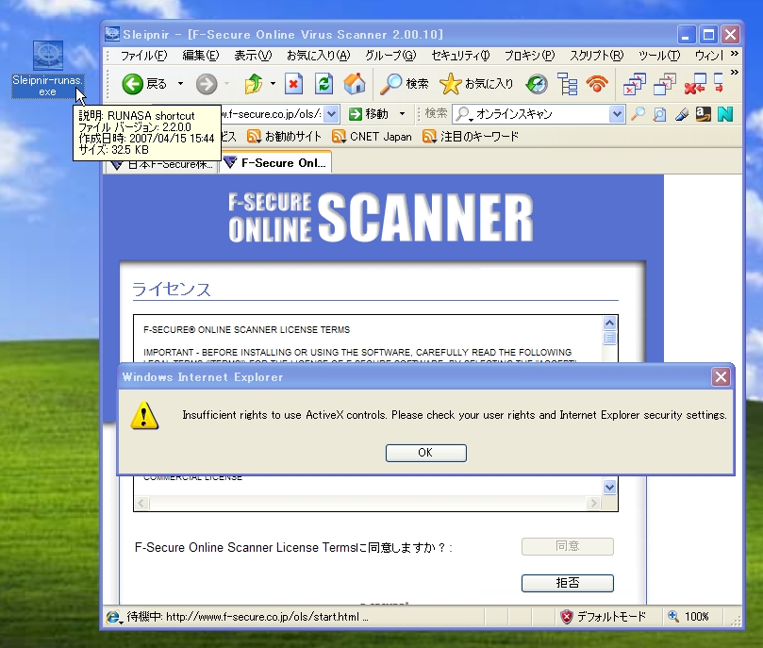Click the highlighter pen icon

pyautogui.click(x=681, y=114)
